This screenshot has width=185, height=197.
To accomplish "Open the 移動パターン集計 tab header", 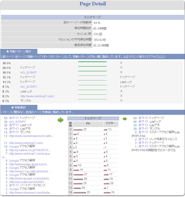I will 19,51.
